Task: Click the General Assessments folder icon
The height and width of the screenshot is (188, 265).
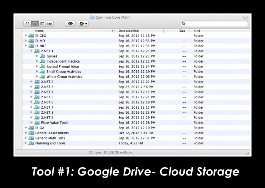Action: (x=31, y=133)
